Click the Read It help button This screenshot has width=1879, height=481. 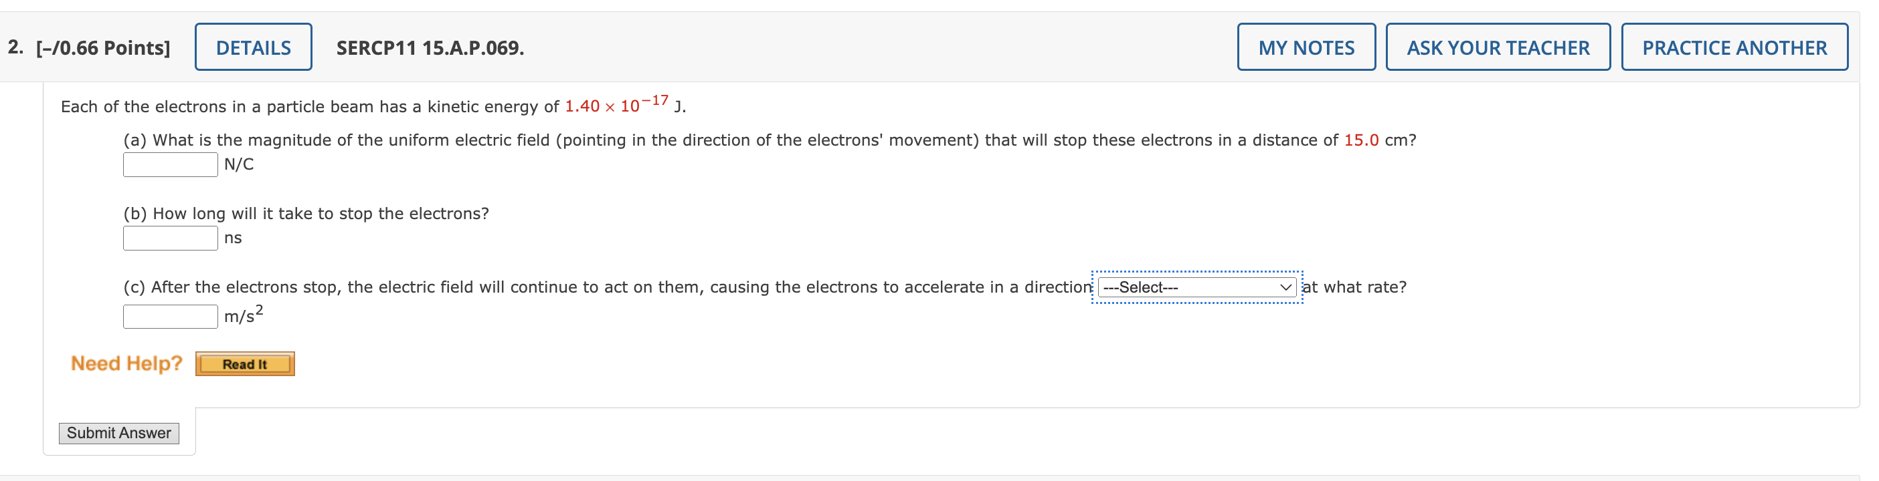[244, 363]
